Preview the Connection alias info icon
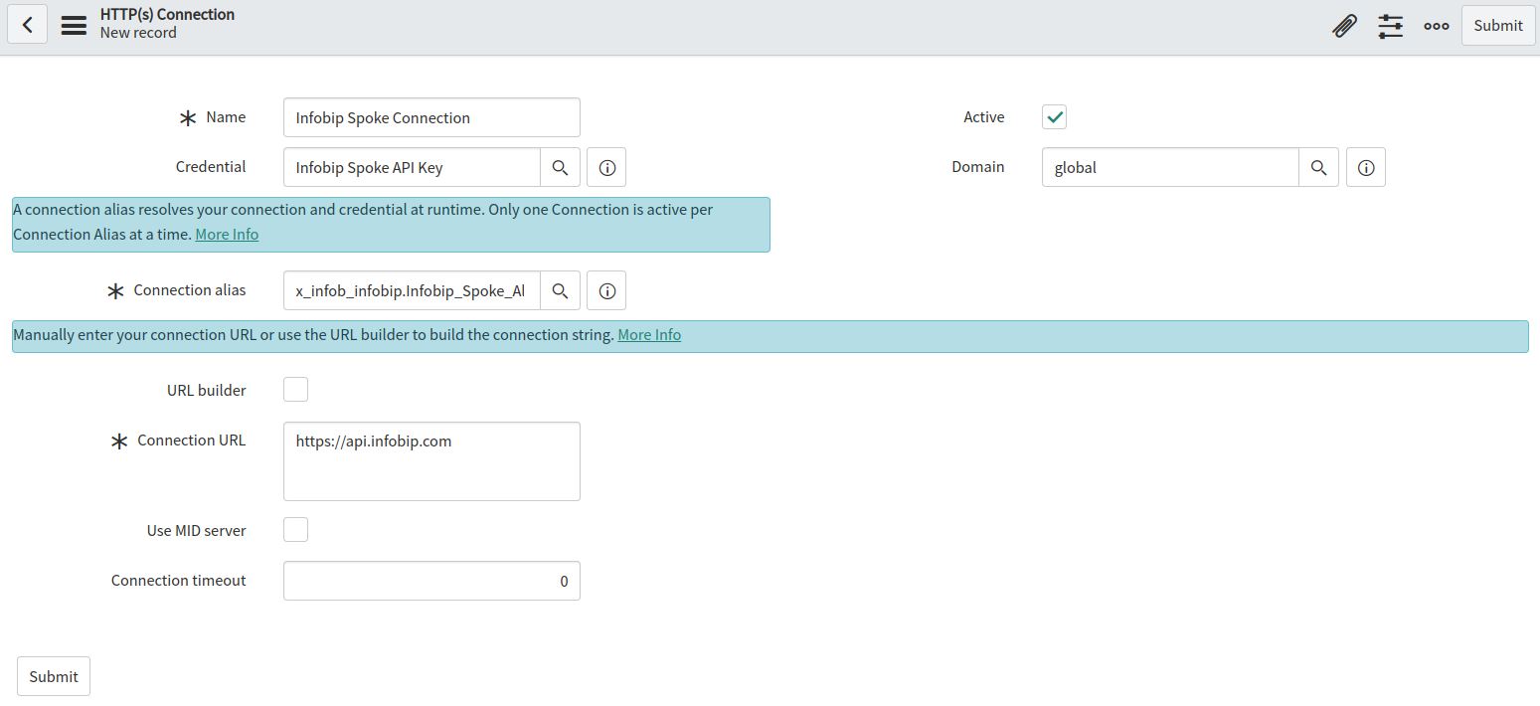The image size is (1540, 706). point(606,291)
